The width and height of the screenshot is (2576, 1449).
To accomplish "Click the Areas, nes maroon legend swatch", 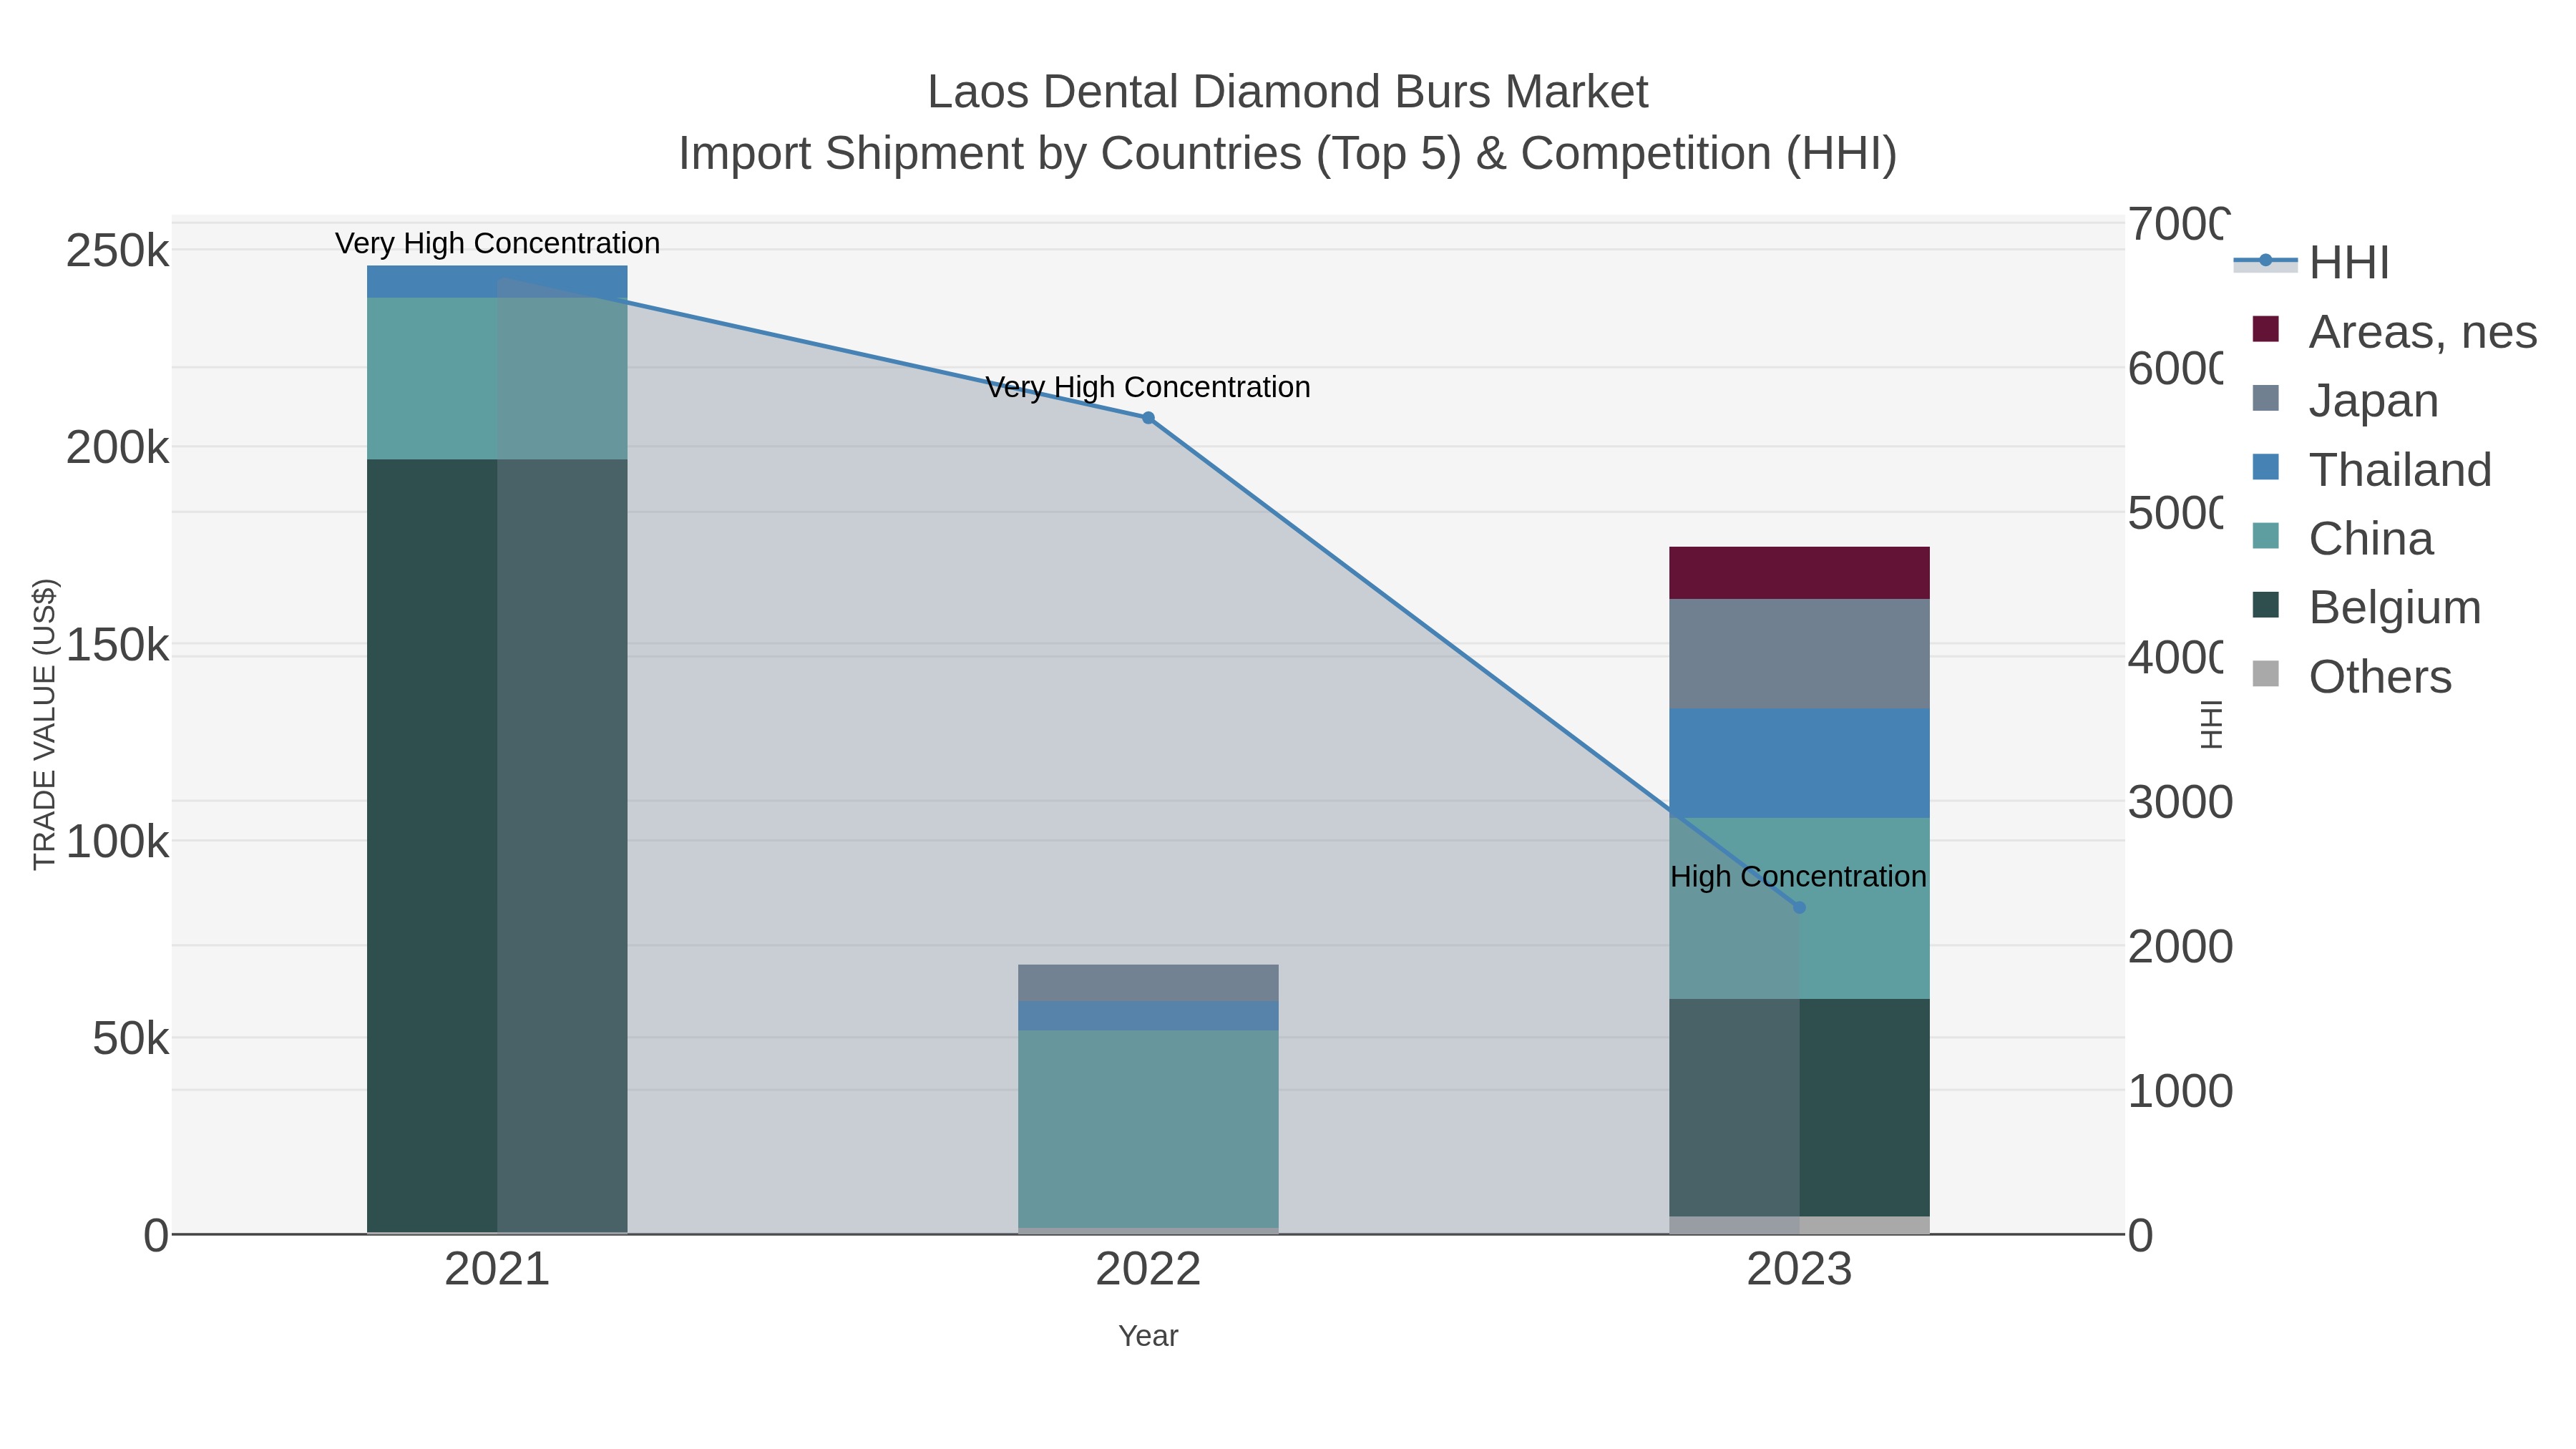I will tap(2266, 329).
